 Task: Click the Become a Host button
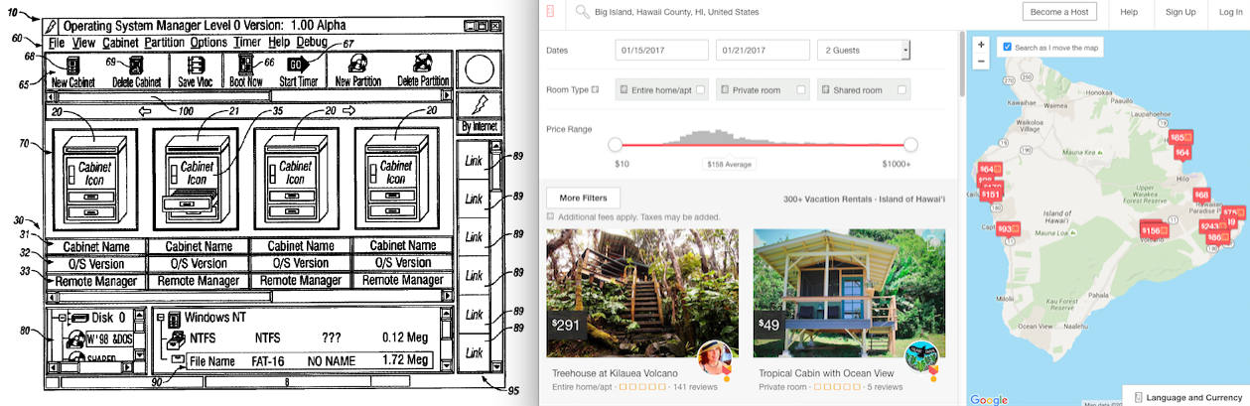[x=1059, y=12]
